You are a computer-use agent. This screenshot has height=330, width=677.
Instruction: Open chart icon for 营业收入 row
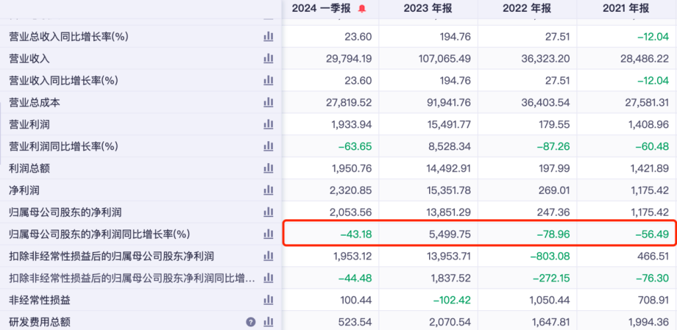(x=268, y=58)
